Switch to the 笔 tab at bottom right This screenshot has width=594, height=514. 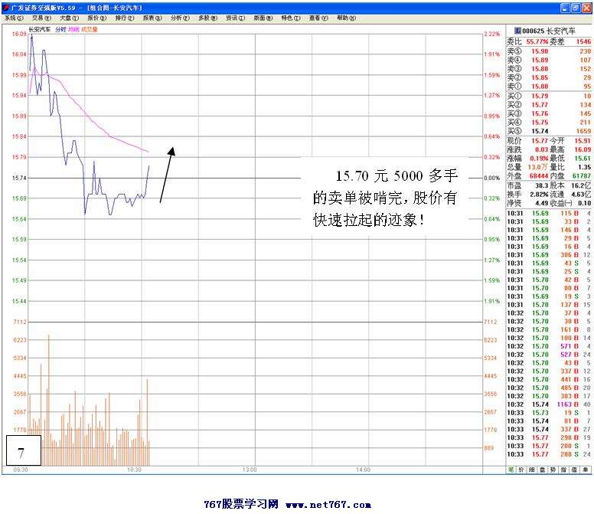tap(511, 470)
